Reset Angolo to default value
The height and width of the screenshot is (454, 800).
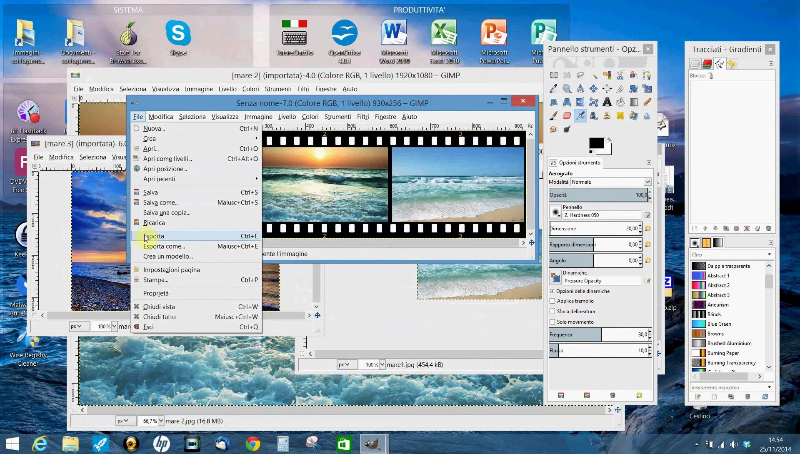tap(648, 261)
